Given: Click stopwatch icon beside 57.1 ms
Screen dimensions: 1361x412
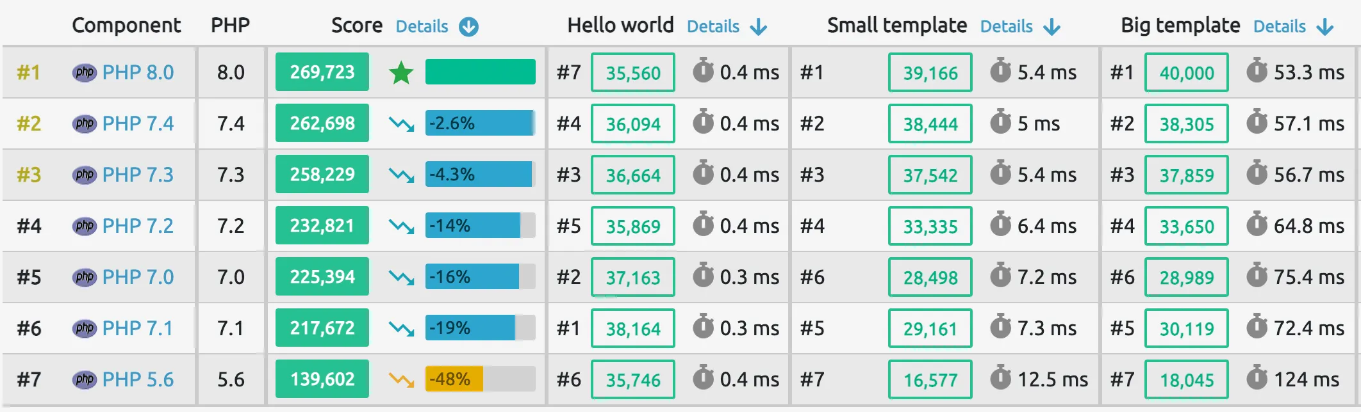Looking at the screenshot, I should [x=1257, y=122].
